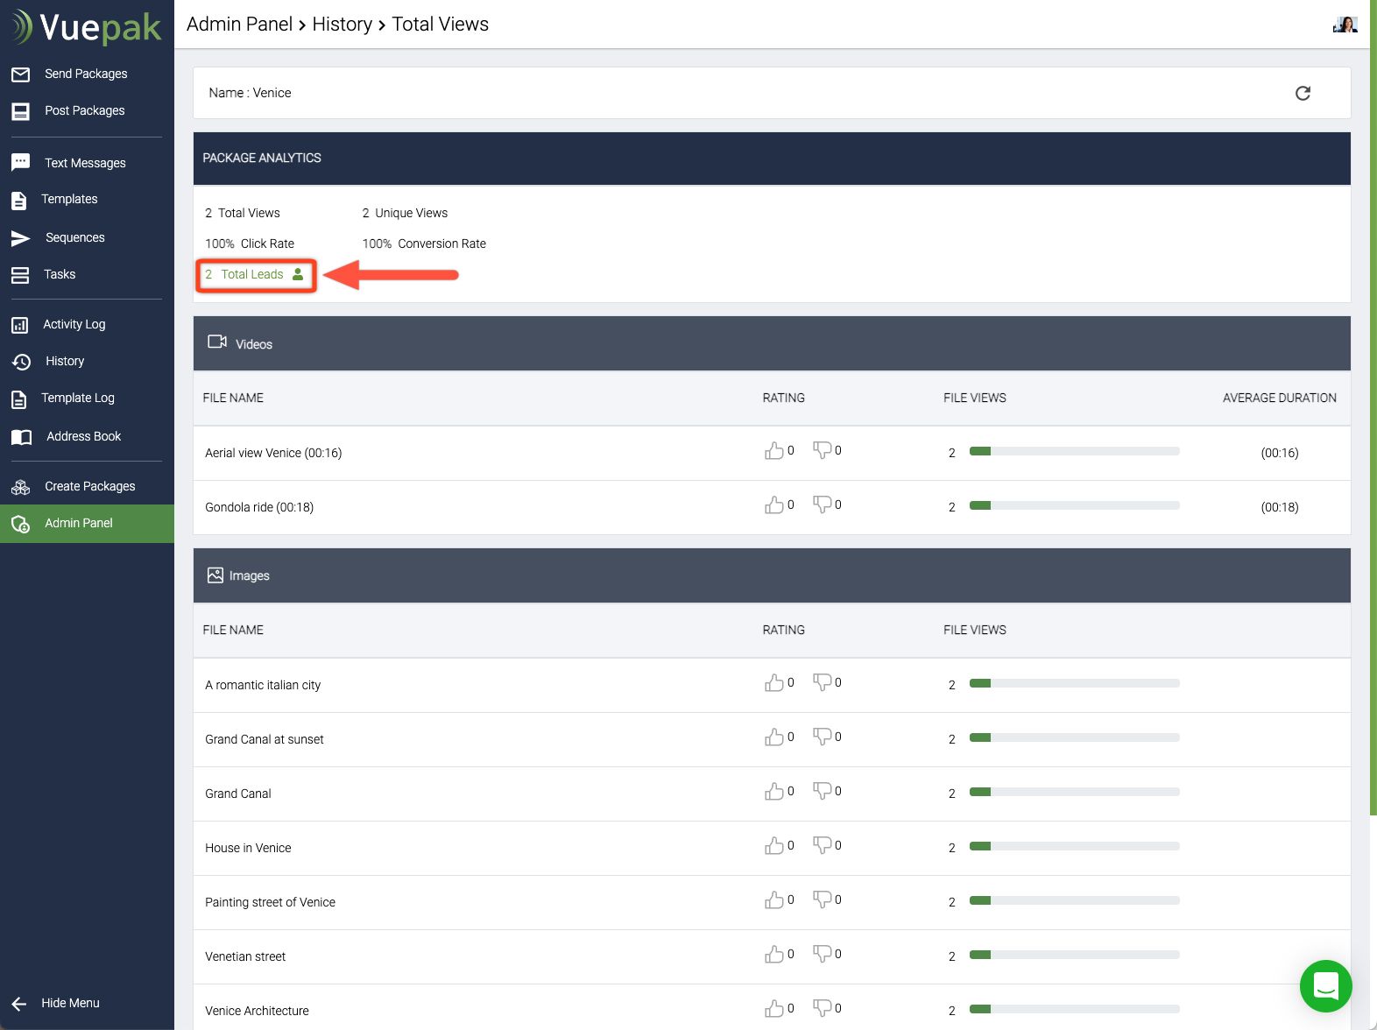Click the Vuepak logo
Image resolution: width=1377 pixels, height=1030 pixels.
tap(87, 27)
